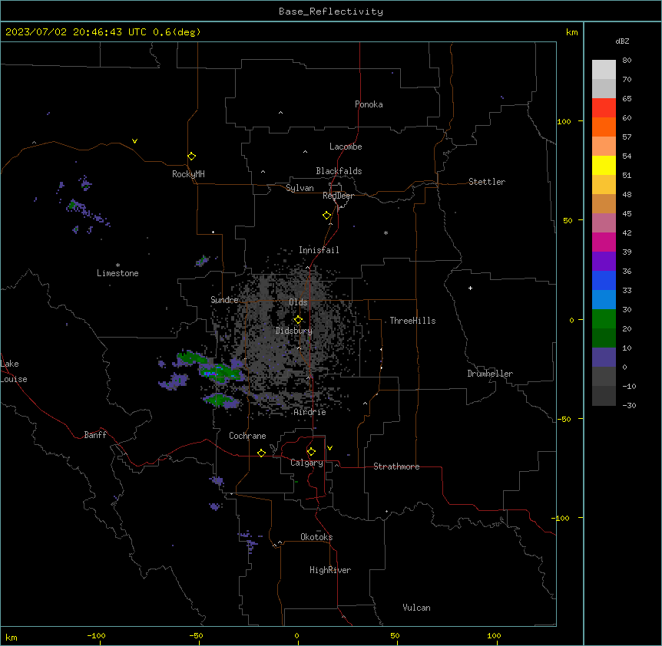This screenshot has width=662, height=646.
Task: Select the purple 39 dBZ legend color
Action: (604, 261)
